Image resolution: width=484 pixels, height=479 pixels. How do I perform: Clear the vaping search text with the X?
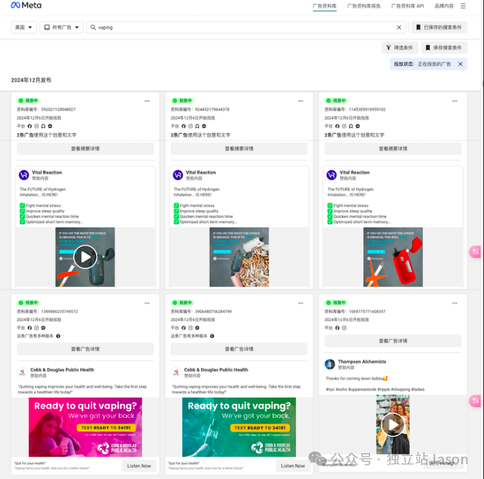pos(399,27)
